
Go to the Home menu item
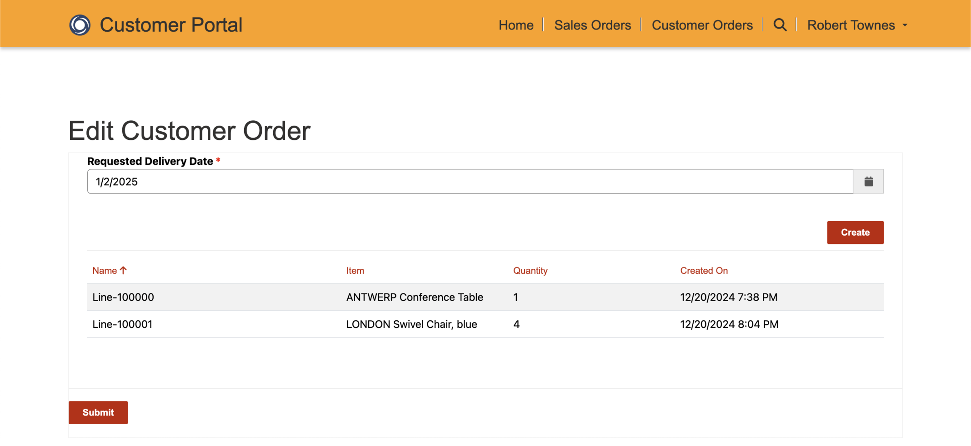pyautogui.click(x=516, y=25)
